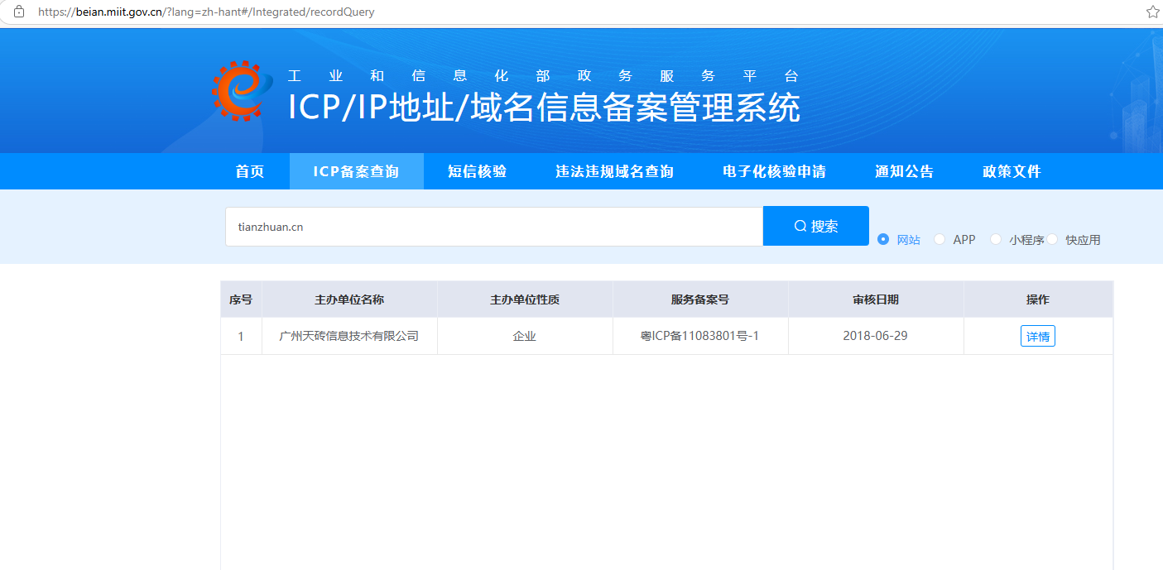Select the 快应用 radio option
This screenshot has height=570, width=1163.
[x=1053, y=239]
